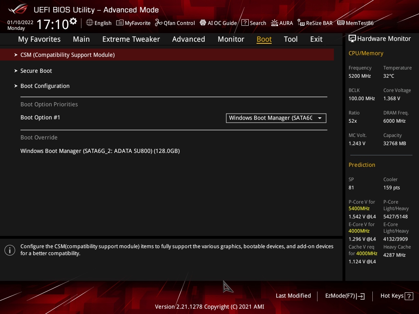Click P-Core 5400MHz yellow value
Image resolution: width=419 pixels, height=314 pixels.
[359, 209]
